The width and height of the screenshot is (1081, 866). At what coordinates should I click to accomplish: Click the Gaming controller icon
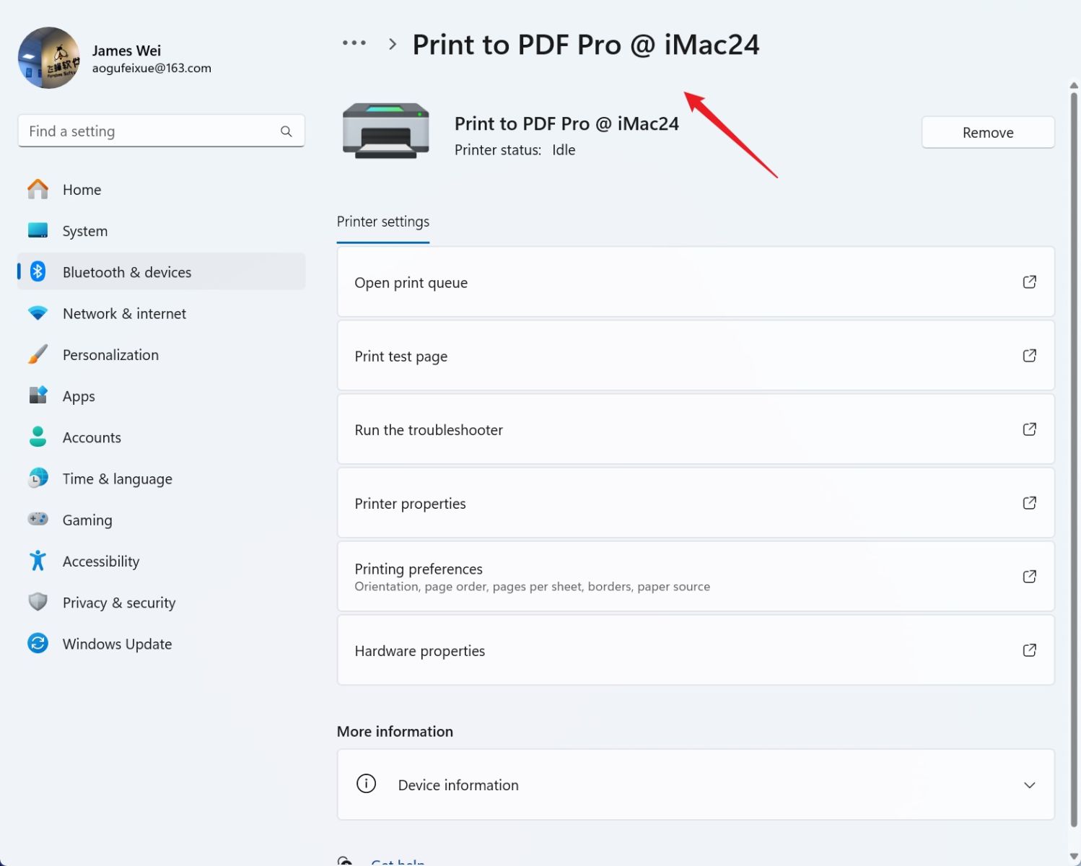[x=38, y=519]
